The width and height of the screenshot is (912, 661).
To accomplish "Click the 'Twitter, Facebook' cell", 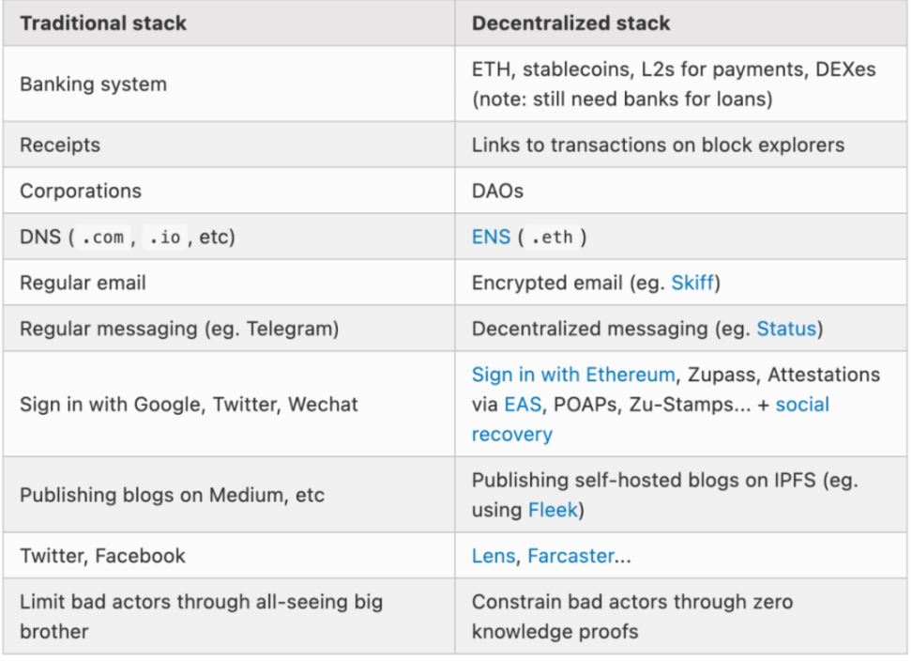I will 102,556.
